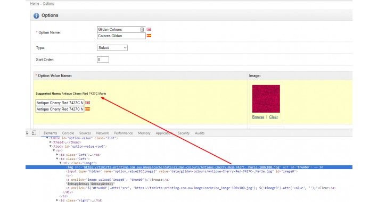Click the Sort Order: label

[45, 60]
